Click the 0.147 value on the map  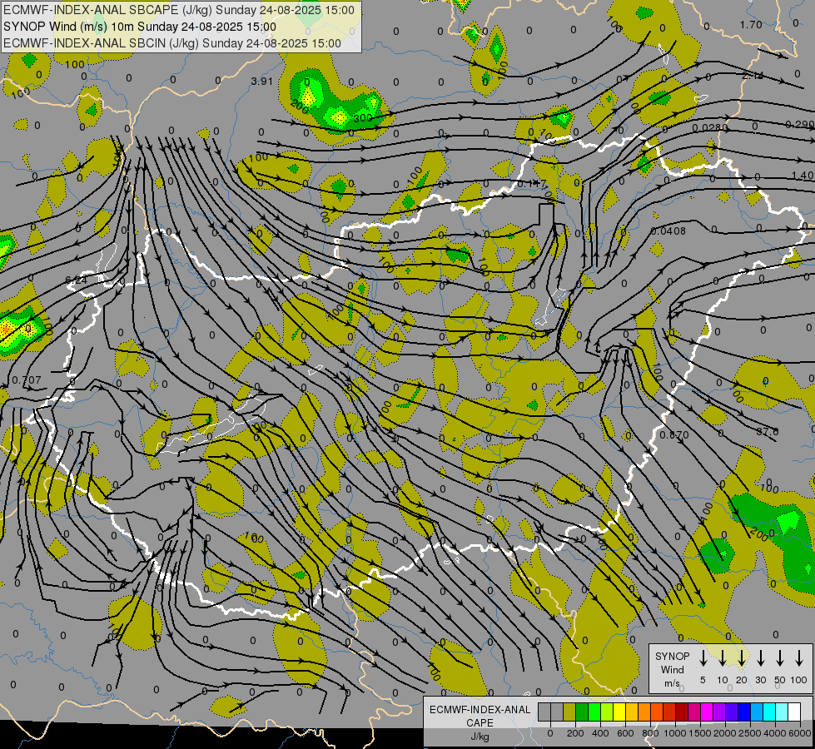coord(532,184)
